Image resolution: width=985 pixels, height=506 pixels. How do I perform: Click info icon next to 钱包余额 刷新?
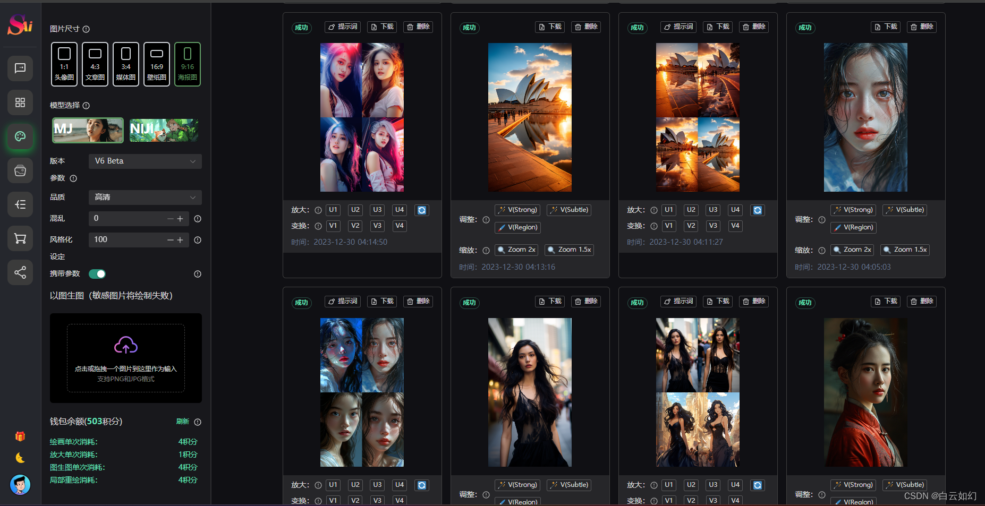coord(198,422)
